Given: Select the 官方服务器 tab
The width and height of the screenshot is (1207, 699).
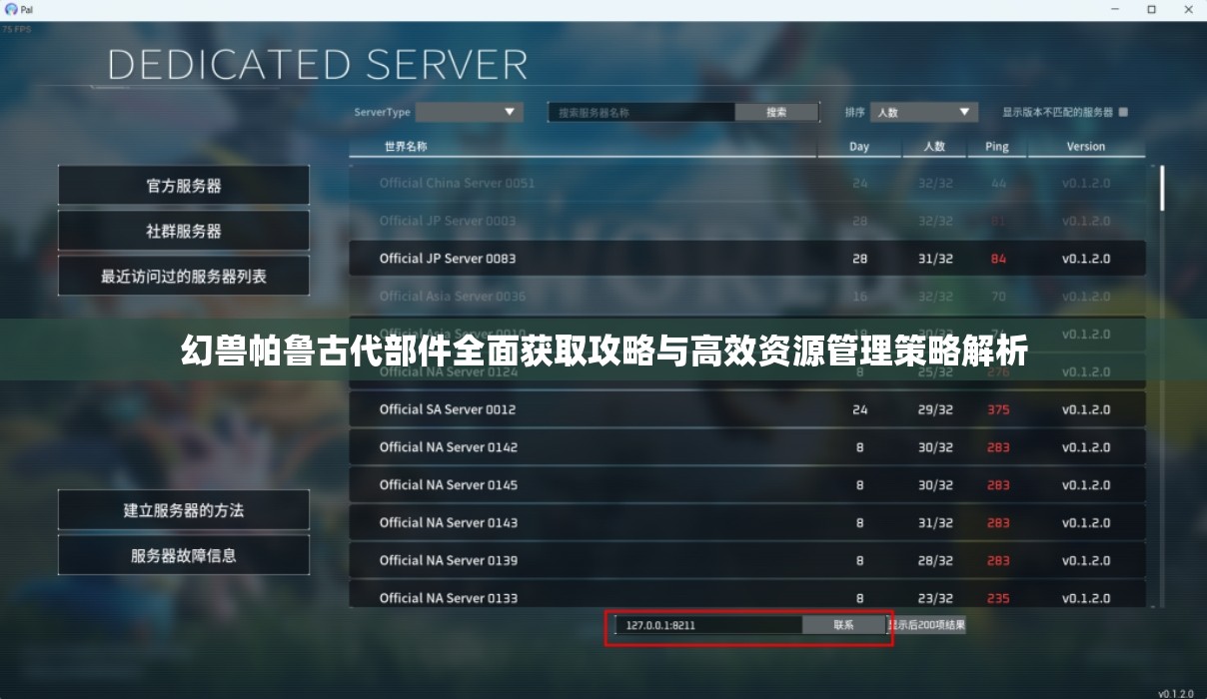Looking at the screenshot, I should pos(184,186).
